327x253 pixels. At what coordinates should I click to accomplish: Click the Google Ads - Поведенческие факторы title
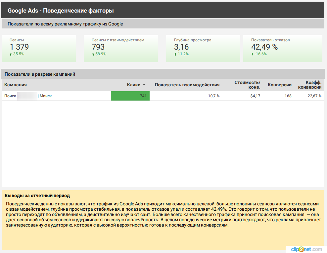(x=61, y=11)
